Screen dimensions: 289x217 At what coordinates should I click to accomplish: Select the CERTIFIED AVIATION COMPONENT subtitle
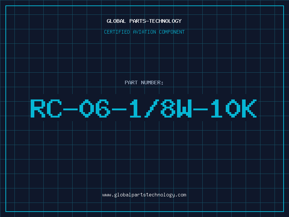144,32
